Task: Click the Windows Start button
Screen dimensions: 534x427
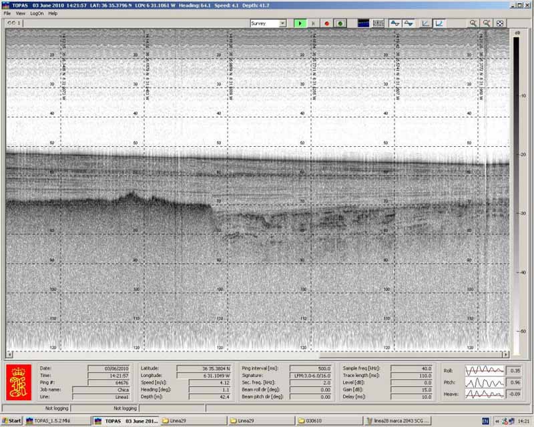Action: 11,421
